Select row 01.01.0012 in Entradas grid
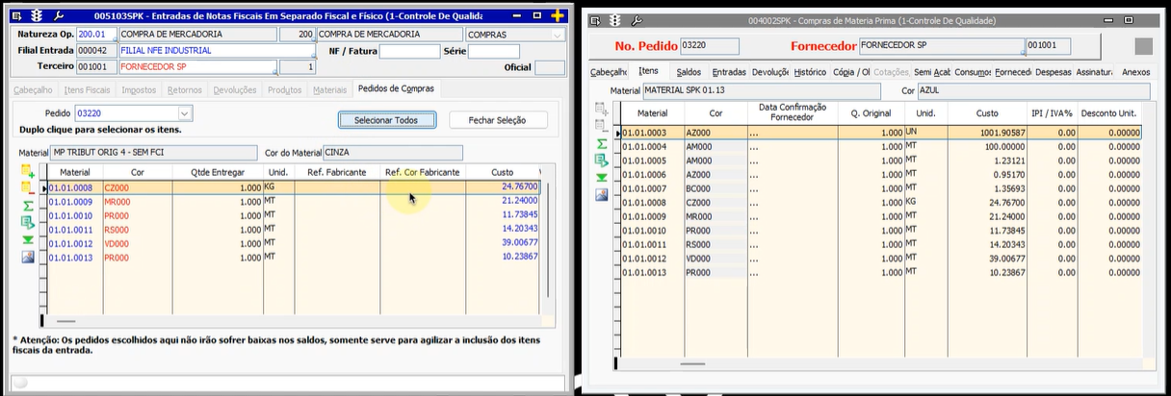This screenshot has width=1171, height=396. tap(293, 243)
